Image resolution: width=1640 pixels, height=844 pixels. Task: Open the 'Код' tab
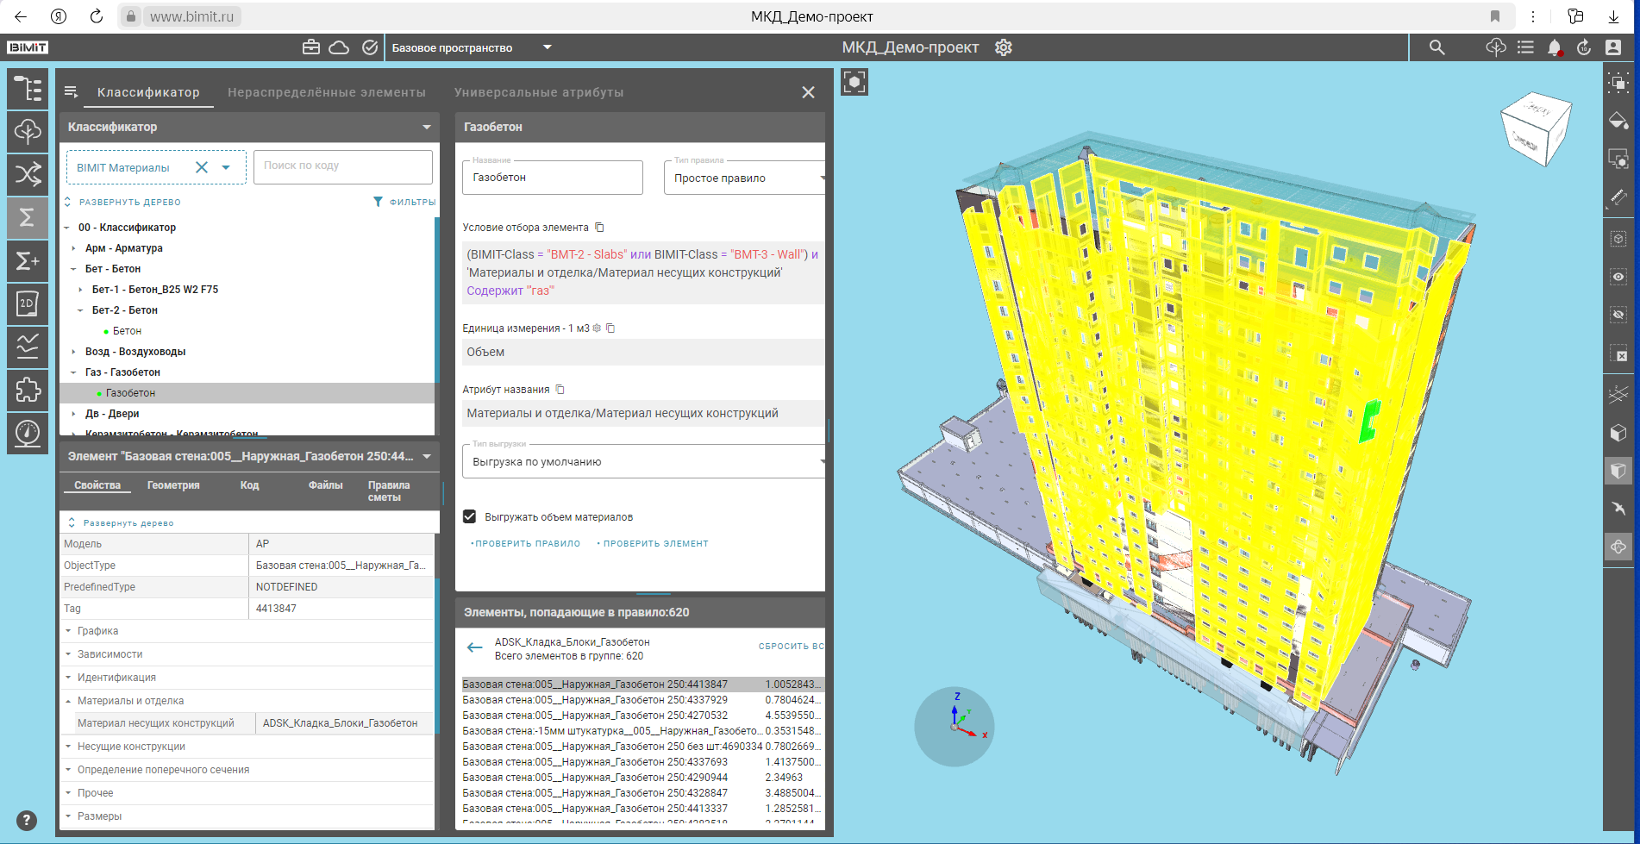[249, 485]
